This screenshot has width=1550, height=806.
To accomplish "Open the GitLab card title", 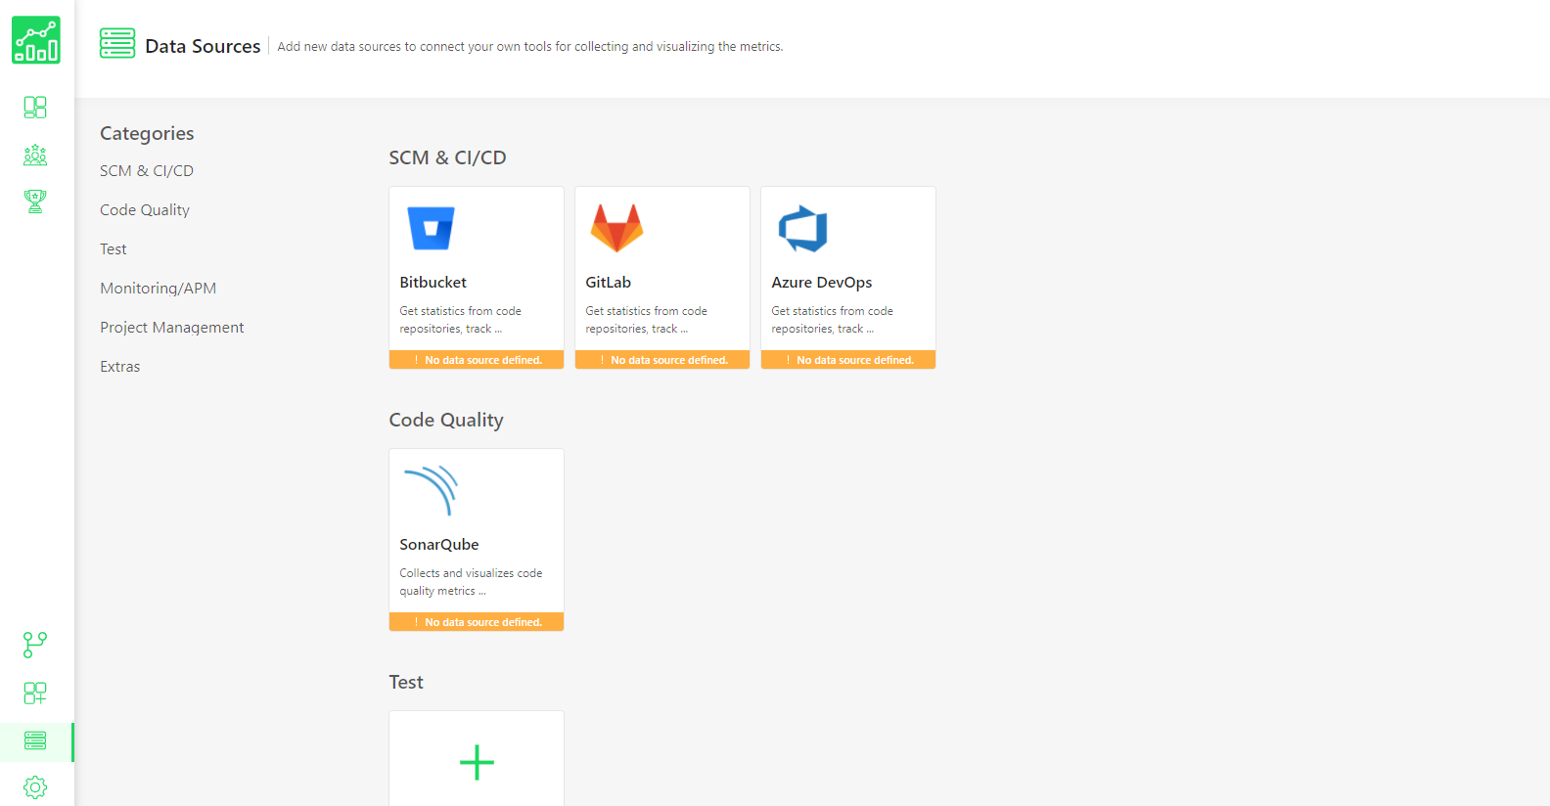I will [x=609, y=282].
